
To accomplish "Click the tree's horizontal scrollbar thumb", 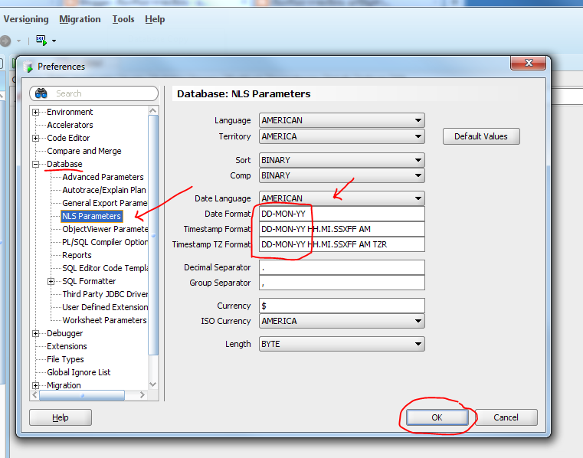I will (82, 395).
